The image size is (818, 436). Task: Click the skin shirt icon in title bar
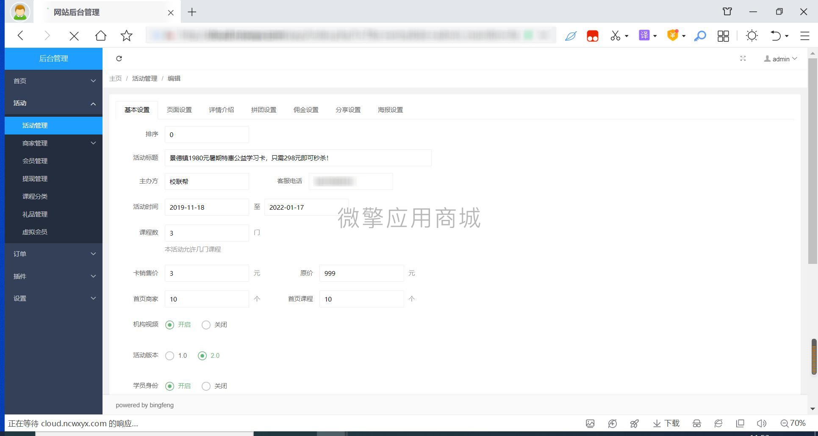point(727,12)
